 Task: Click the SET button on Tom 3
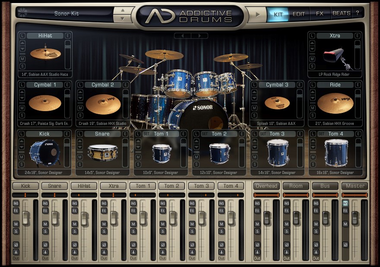[263, 134]
